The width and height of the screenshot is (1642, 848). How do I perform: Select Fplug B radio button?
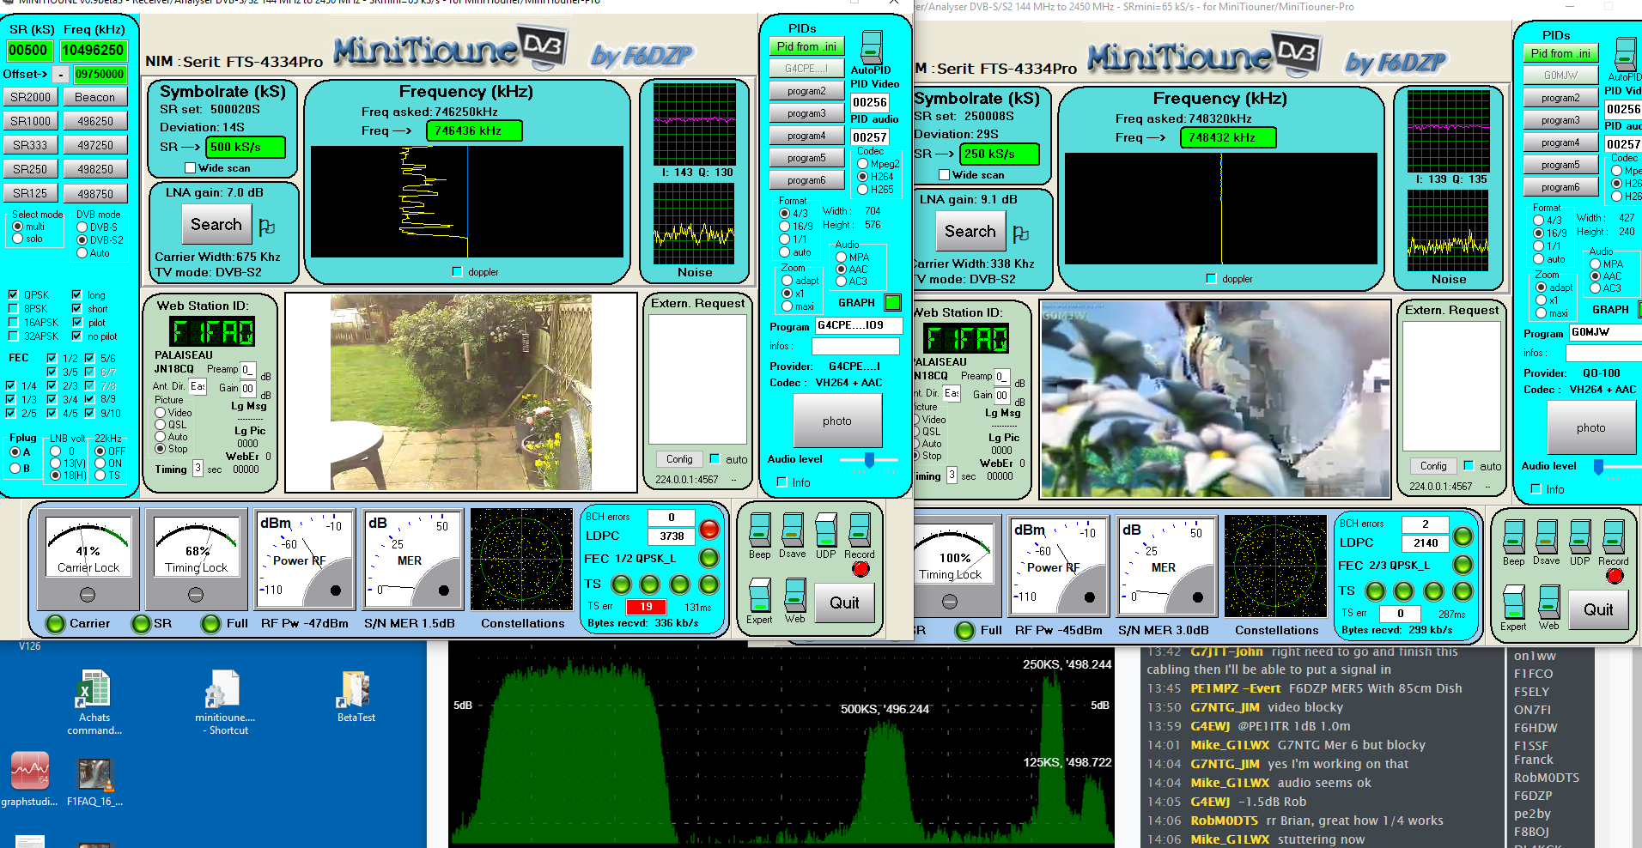click(15, 468)
